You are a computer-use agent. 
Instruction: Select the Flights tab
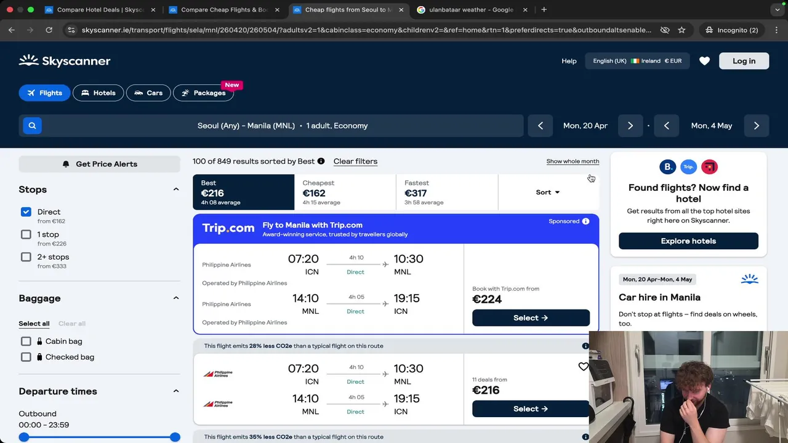click(44, 93)
